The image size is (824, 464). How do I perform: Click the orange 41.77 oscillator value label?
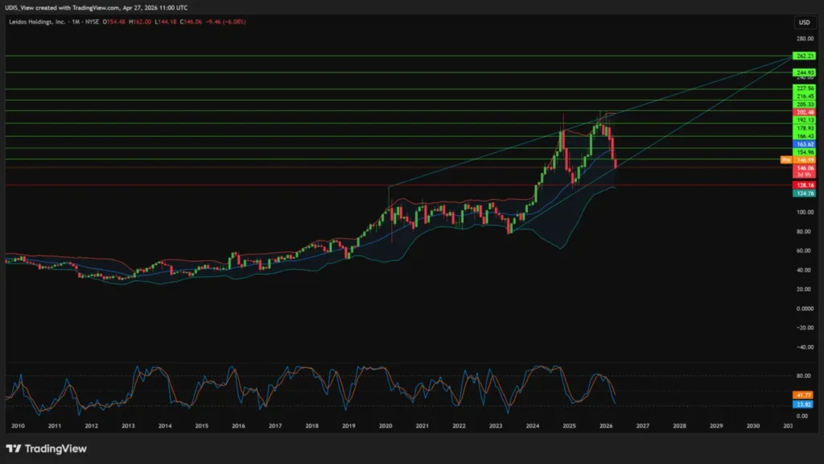point(803,395)
